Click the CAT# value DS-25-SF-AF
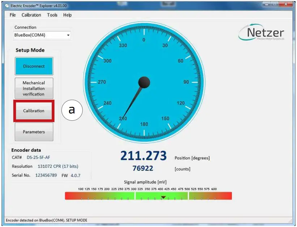 (x=38, y=158)
